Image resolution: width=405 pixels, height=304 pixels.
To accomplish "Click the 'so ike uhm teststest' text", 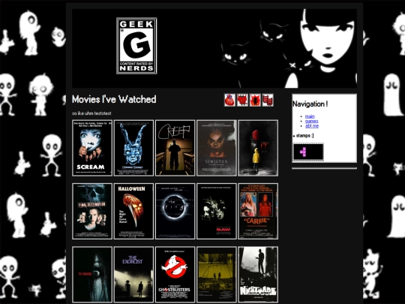I will click(91, 113).
